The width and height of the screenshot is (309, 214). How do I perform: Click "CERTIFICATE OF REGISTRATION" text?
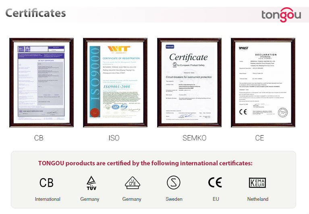pos(121,58)
